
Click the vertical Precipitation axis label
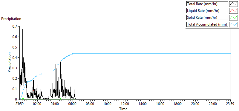click(x=9, y=62)
